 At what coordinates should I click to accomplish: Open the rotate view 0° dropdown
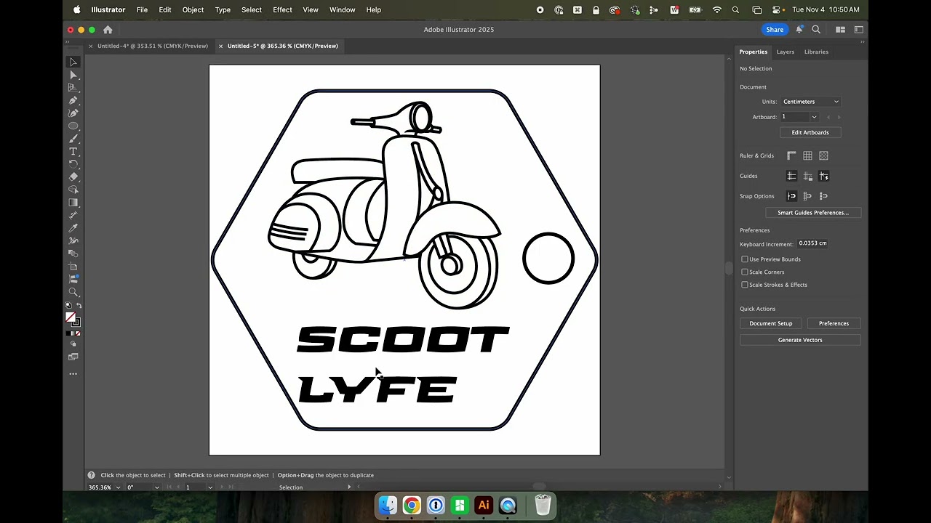157,487
